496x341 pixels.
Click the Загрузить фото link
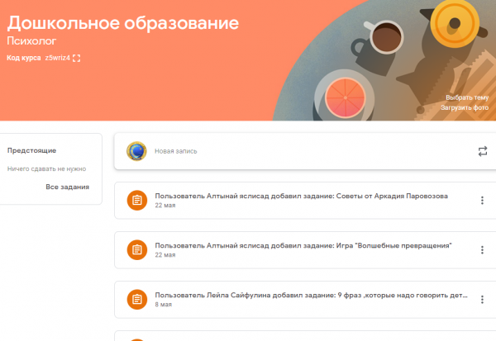pos(467,107)
